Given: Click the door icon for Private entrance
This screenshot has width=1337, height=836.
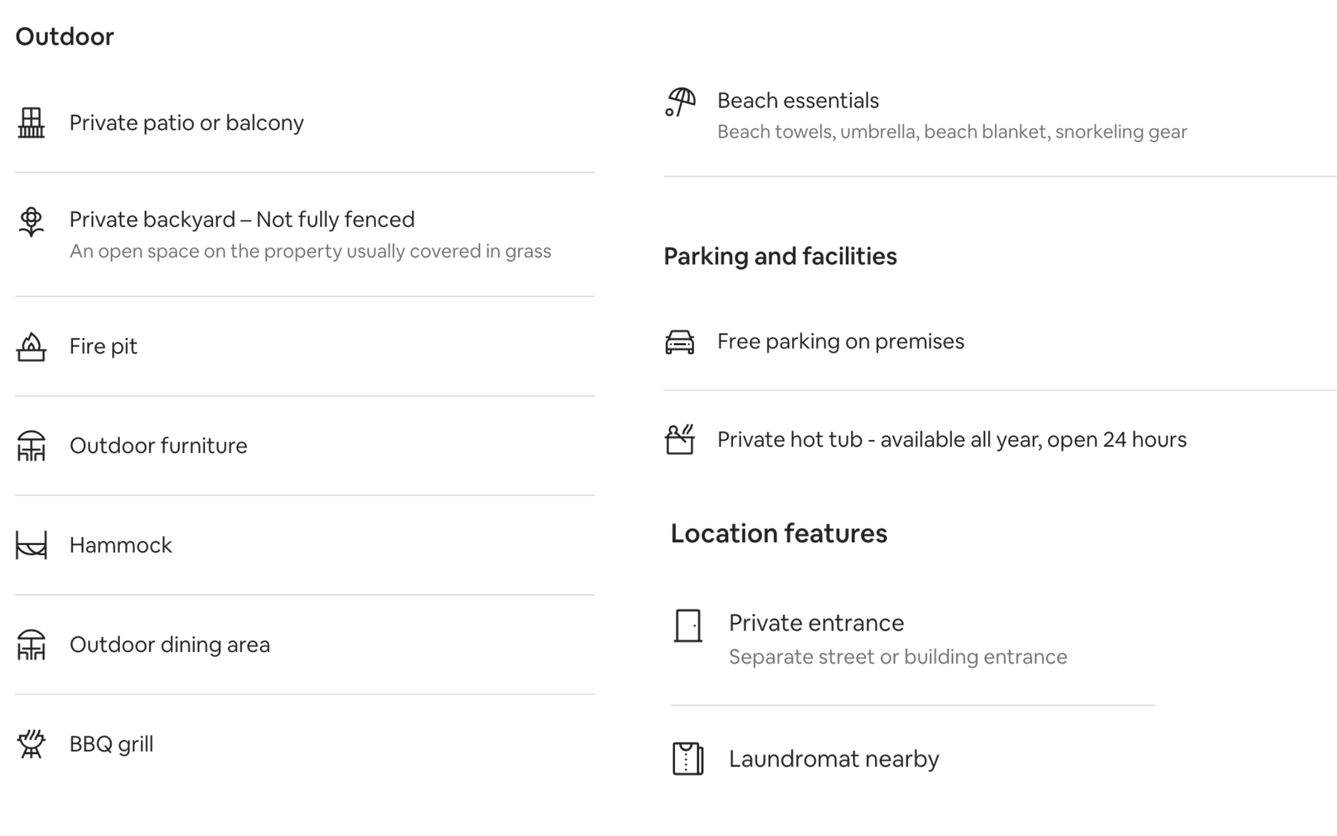Looking at the screenshot, I should 688,625.
